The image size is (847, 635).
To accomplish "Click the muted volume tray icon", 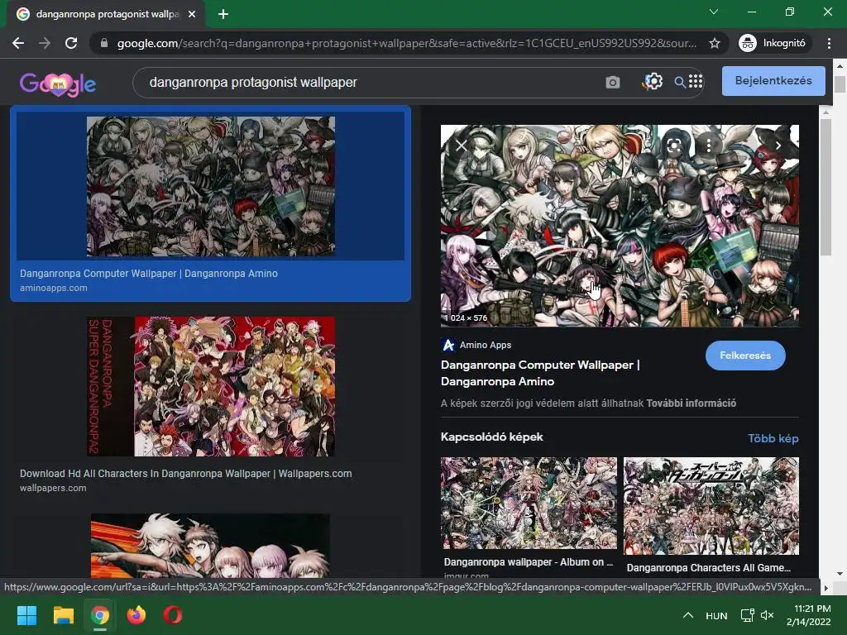I will [767, 615].
